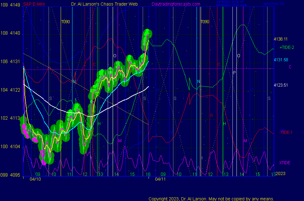Select the "106 4131" price axis label

(x=10, y=62)
